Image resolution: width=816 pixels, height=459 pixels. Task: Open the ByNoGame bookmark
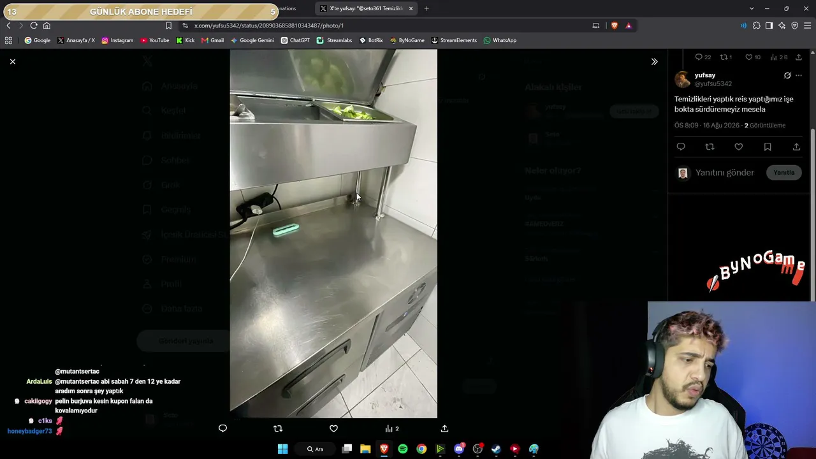point(407,40)
